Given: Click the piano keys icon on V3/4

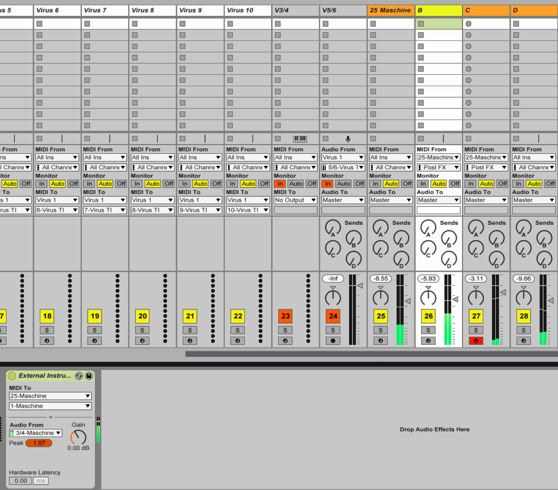Looking at the screenshot, I should 300,139.
